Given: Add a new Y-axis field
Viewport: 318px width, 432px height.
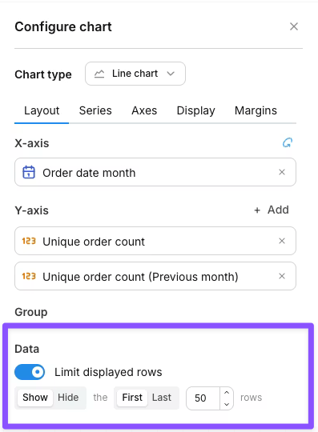Looking at the screenshot, I should coord(272,210).
